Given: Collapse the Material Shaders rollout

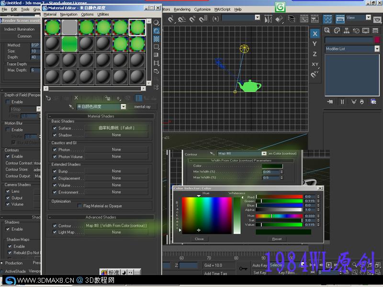Looking at the screenshot, I should 101,116.
